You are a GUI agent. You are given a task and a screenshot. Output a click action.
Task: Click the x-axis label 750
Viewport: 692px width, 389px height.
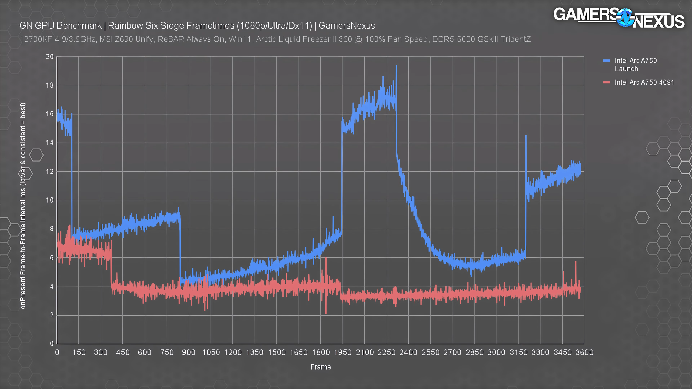pos(167,353)
